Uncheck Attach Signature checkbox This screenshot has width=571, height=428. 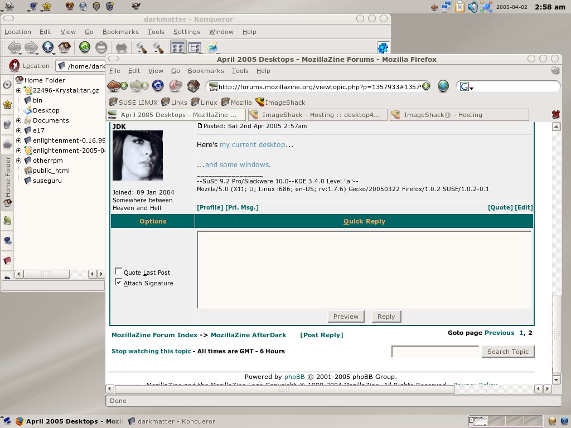coord(118,282)
